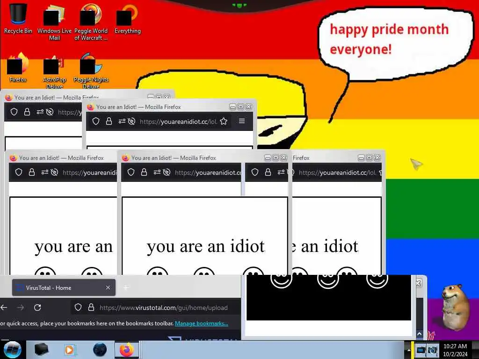Click the tracking protection shield beside the bookmark-star URL
The height and width of the screenshot is (359, 479).
coord(96,122)
